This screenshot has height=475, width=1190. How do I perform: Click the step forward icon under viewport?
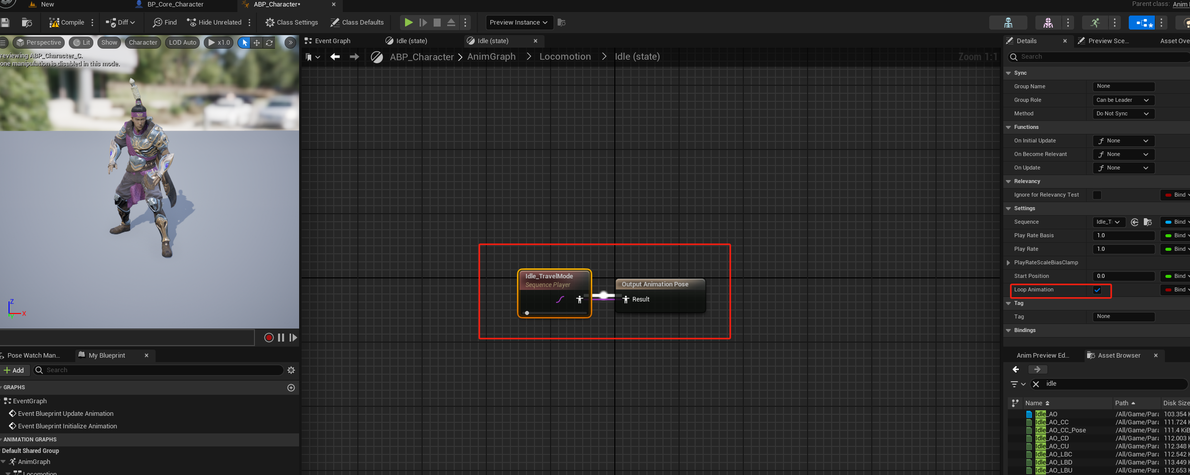point(293,338)
